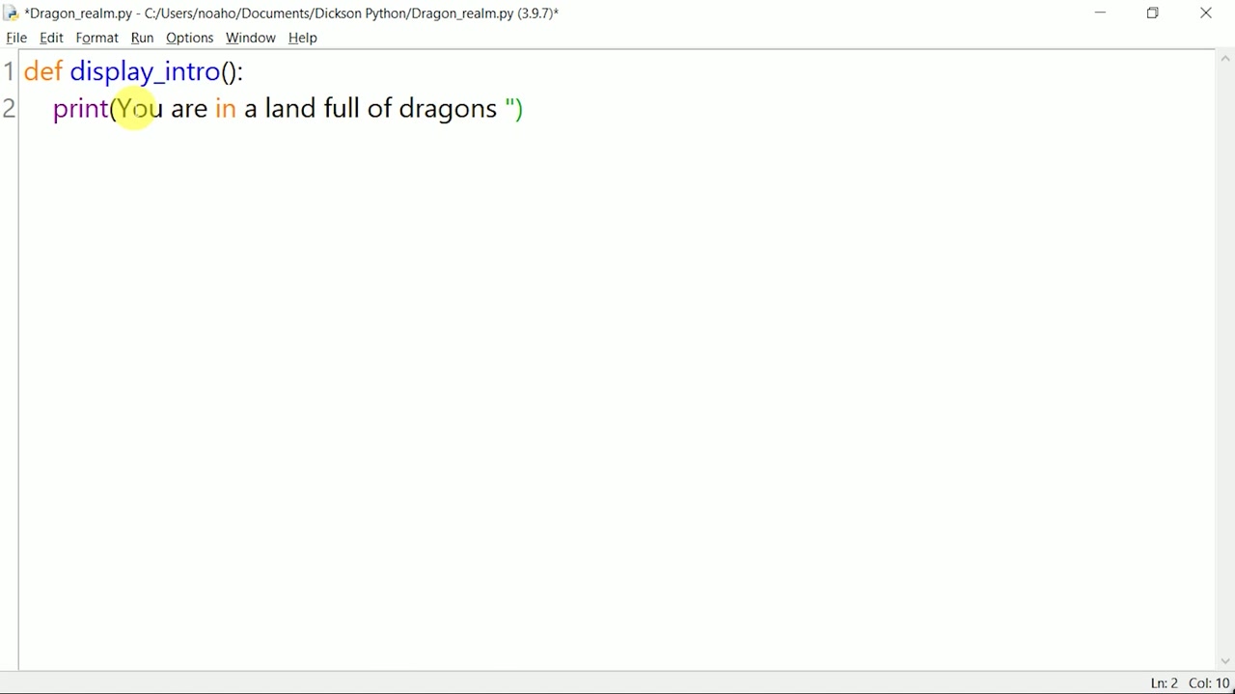This screenshot has width=1235, height=694.
Task: Open the File menu
Action: point(16,38)
